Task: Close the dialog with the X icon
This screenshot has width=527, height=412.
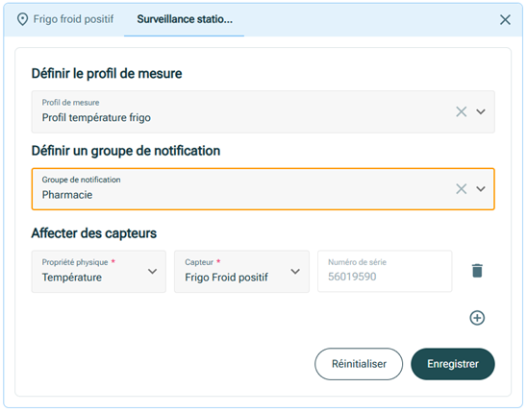Action: click(505, 20)
